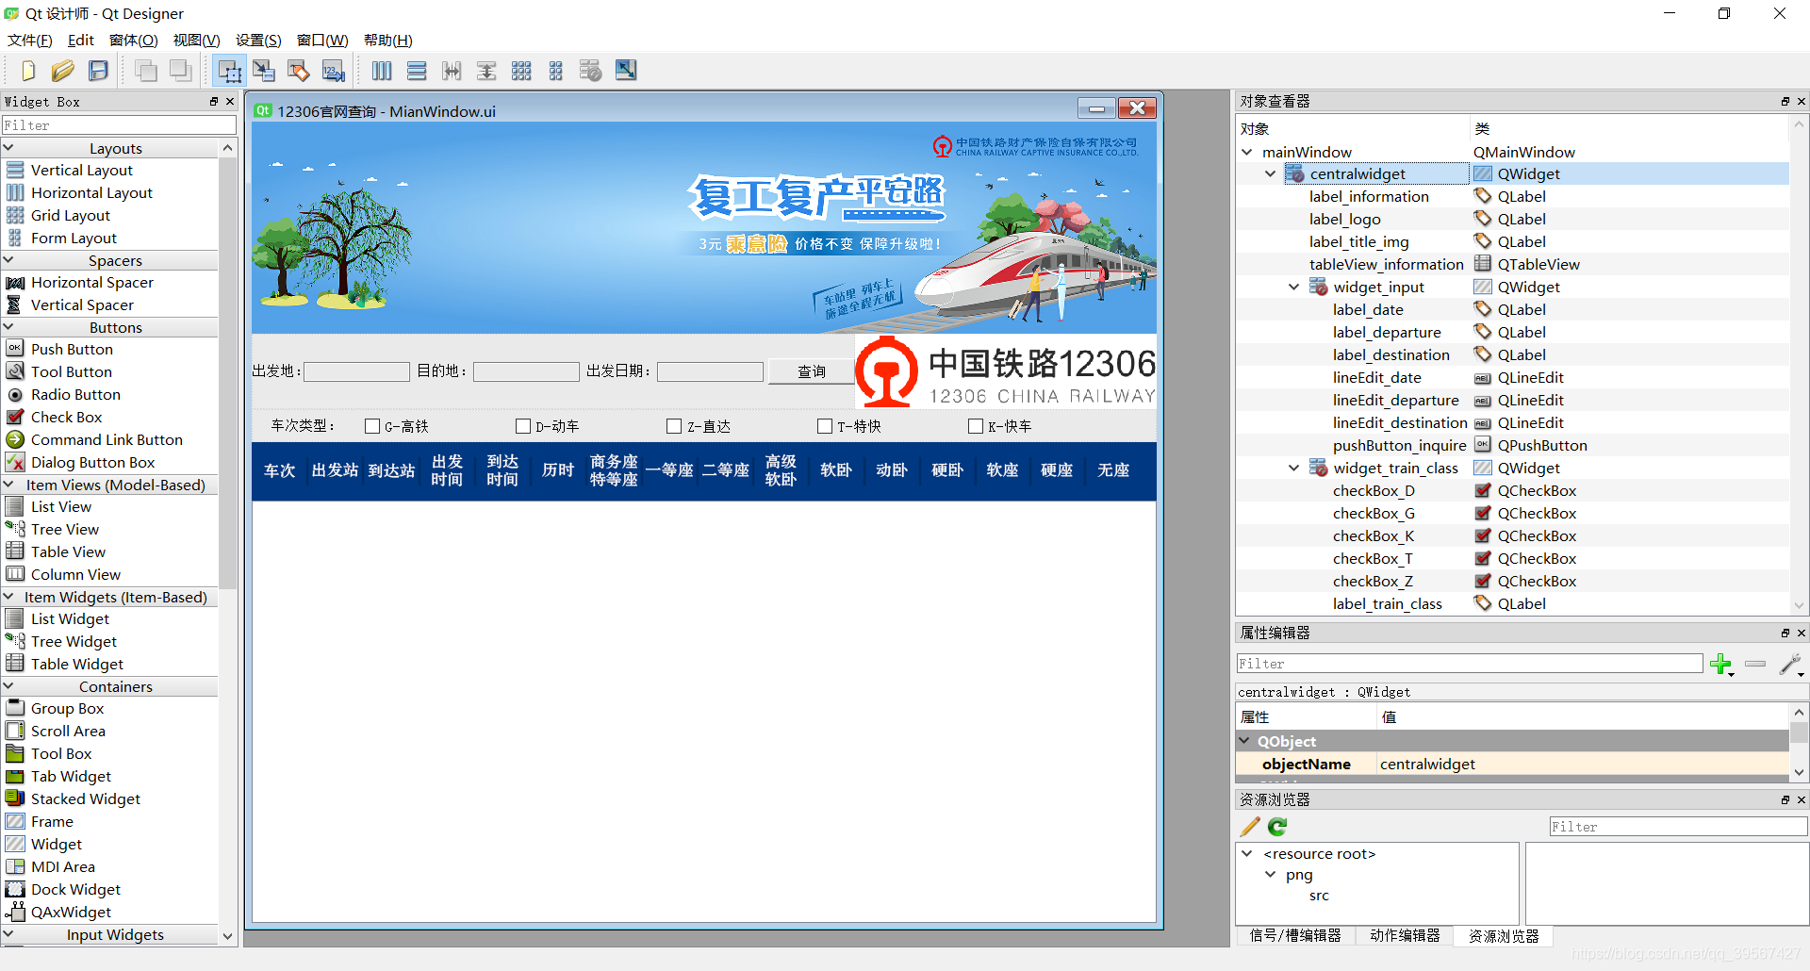Select Push Button in the Widget Box
The width and height of the screenshot is (1810, 971).
[x=72, y=349]
